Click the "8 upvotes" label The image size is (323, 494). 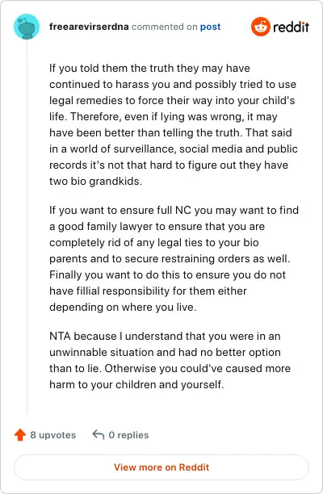pos(53,435)
